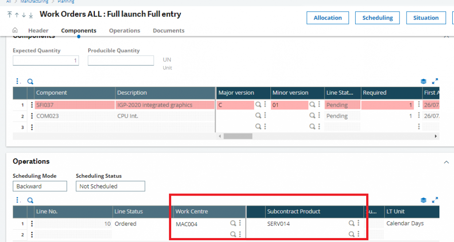Open Components grid layers view icon
The image size is (454, 242).
point(423,81)
